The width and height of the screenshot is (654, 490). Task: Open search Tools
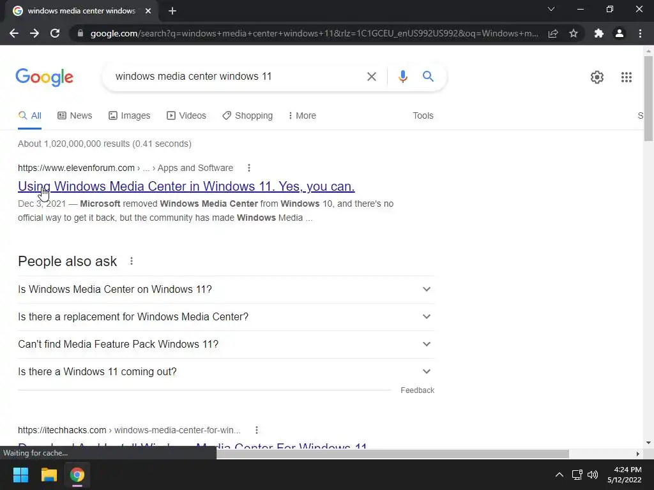tap(423, 116)
